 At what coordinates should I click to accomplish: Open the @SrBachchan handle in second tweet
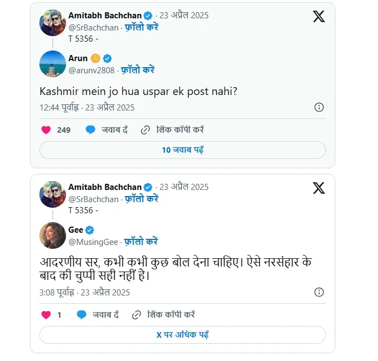click(x=93, y=199)
